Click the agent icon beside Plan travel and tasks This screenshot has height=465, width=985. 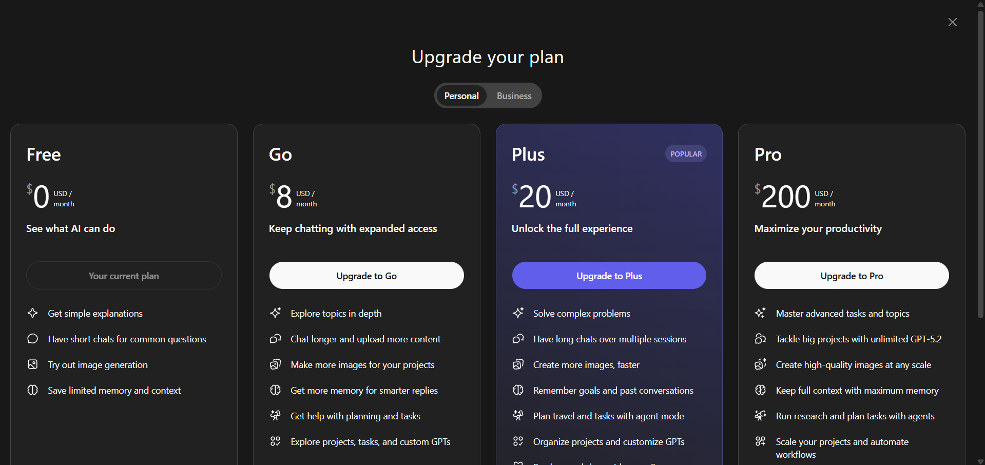pos(518,416)
